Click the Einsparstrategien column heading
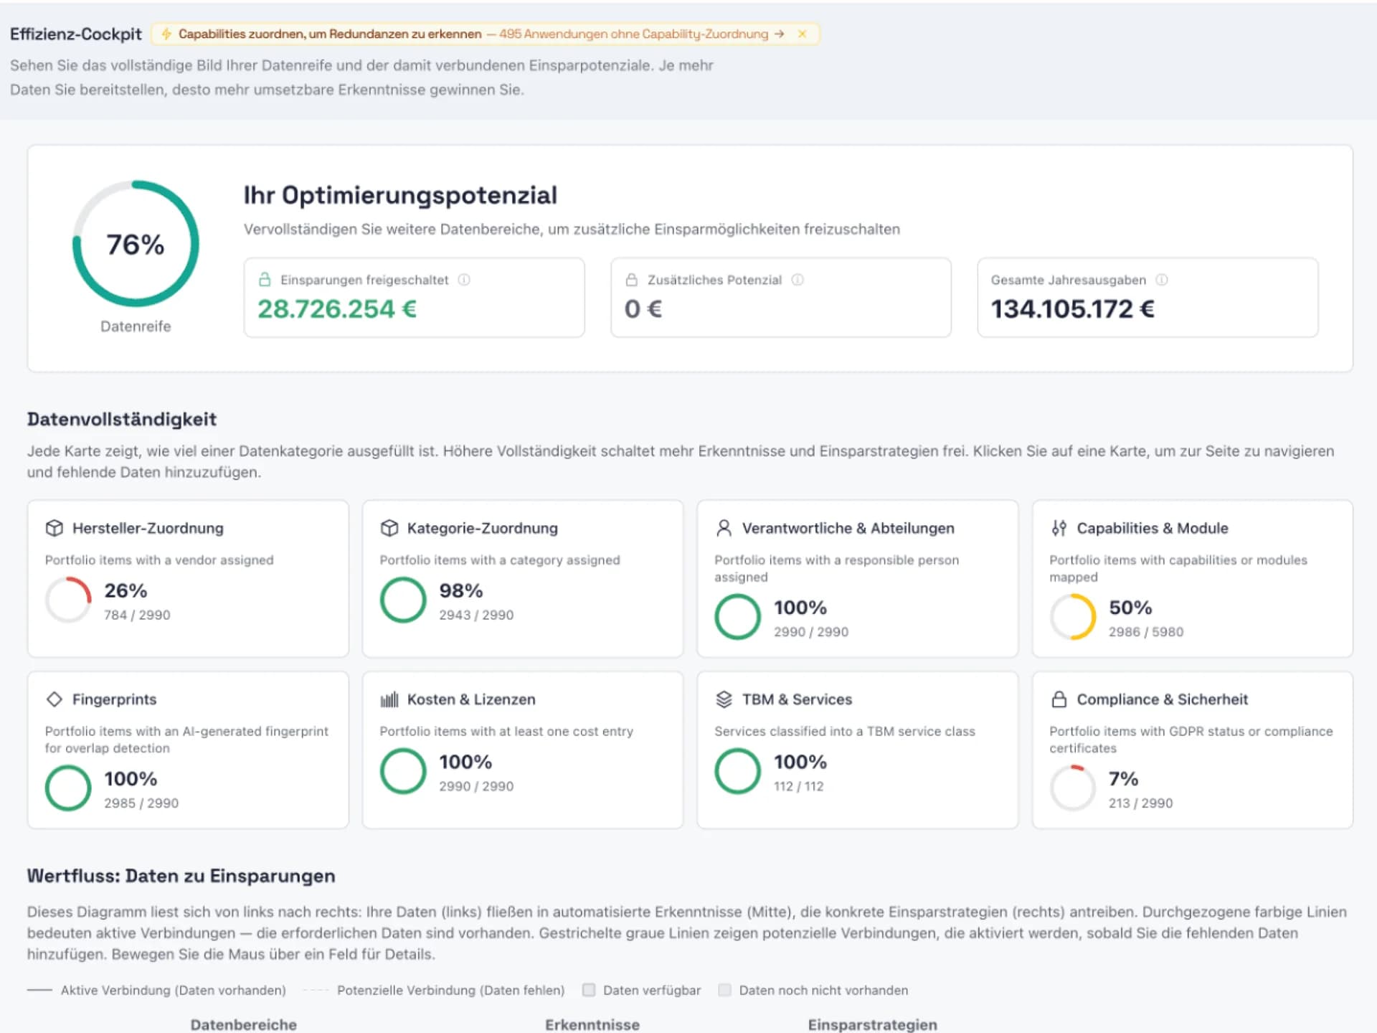 click(873, 1024)
